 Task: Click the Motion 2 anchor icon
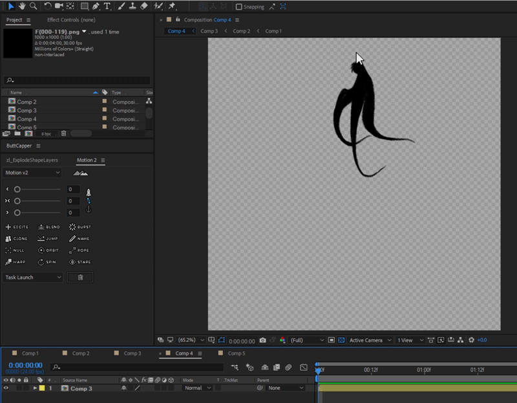[89, 209]
